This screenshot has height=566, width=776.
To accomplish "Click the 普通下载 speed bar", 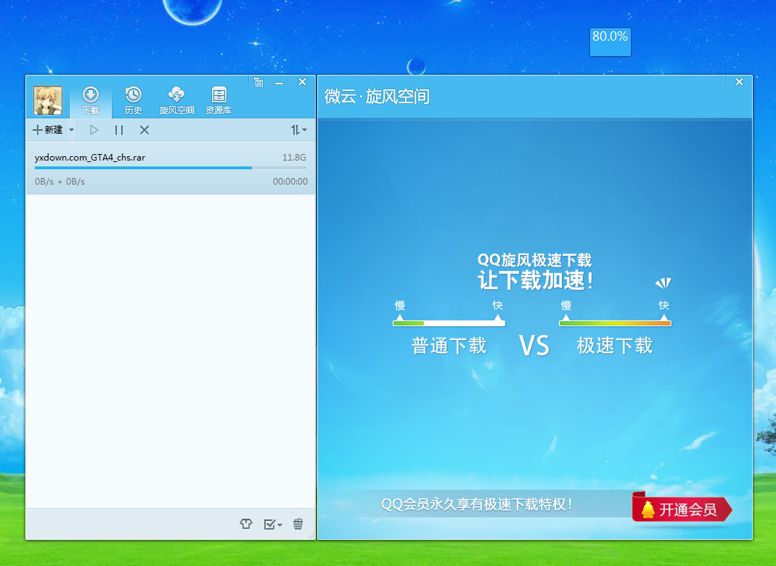I will [449, 323].
